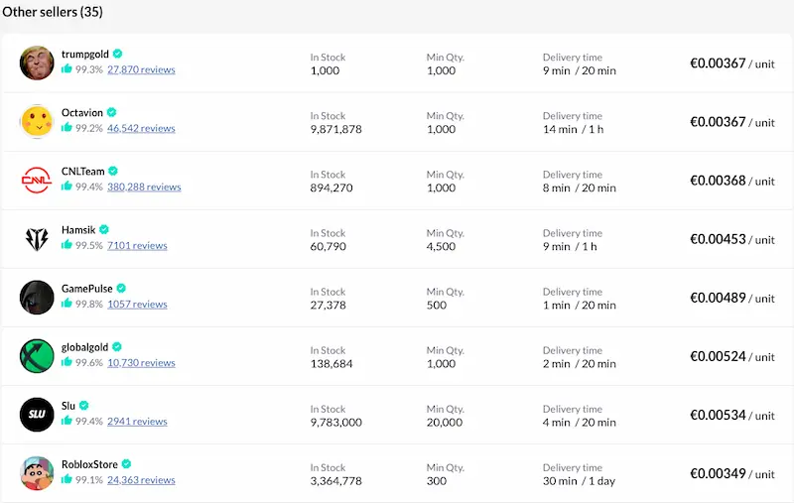Click the Hamsik seller logo
The width and height of the screenshot is (794, 503).
pos(37,238)
